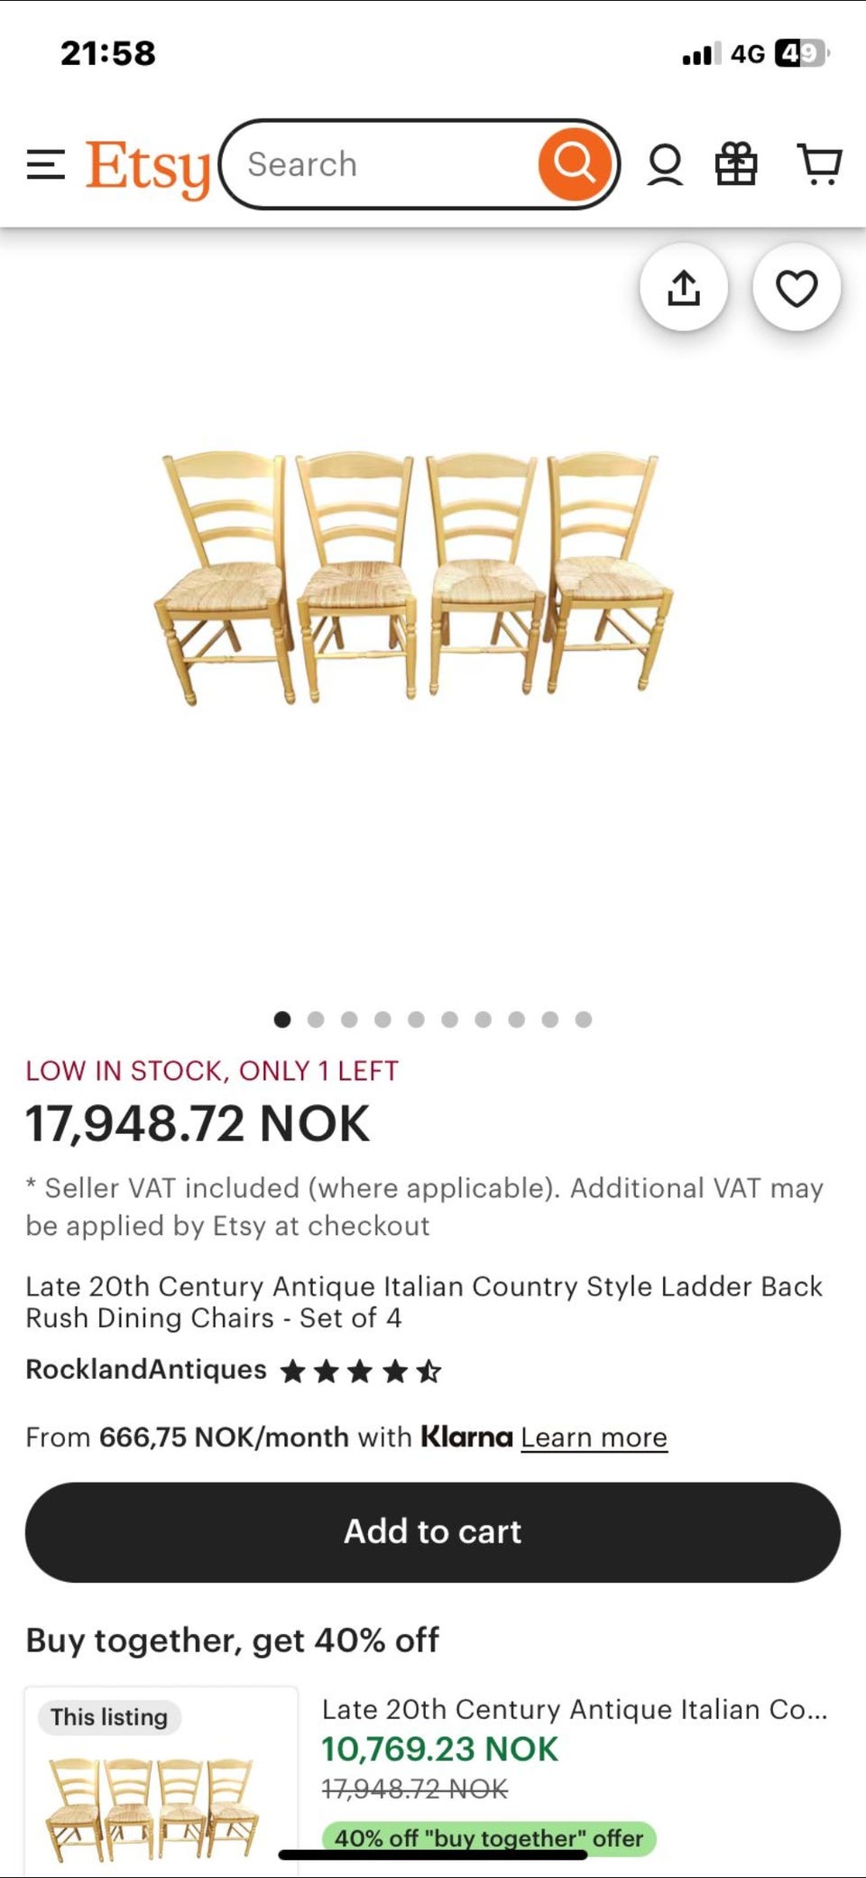The height and width of the screenshot is (1878, 866).
Task: Open the account profile icon
Action: [665, 165]
